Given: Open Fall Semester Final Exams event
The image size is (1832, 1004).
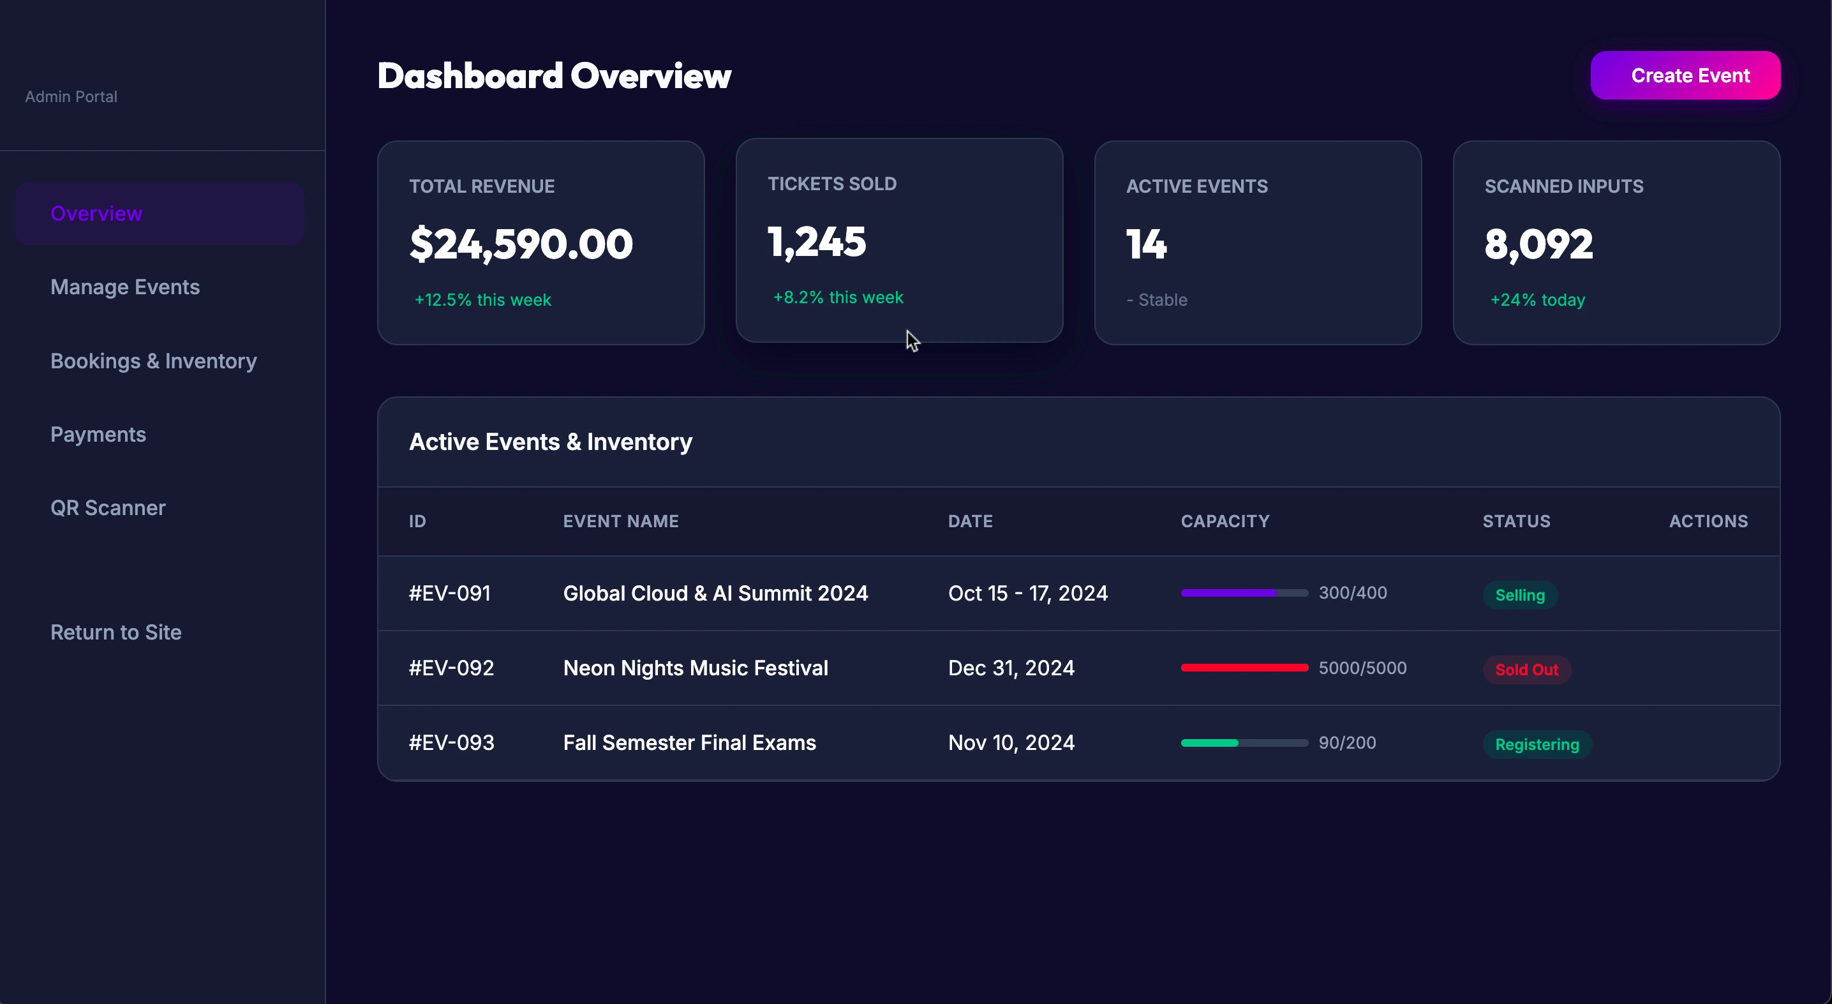Looking at the screenshot, I should point(689,742).
